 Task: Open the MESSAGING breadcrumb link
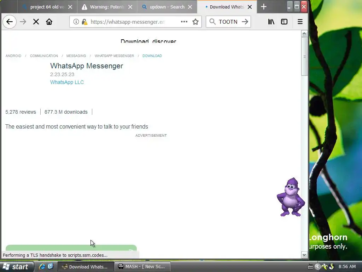tap(76, 56)
